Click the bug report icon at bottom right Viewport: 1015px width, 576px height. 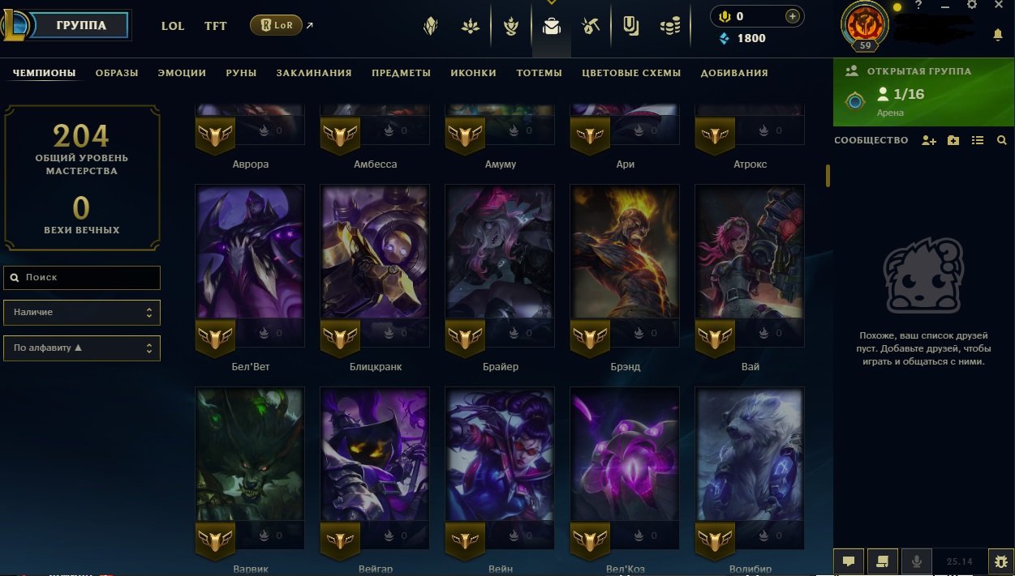click(1000, 561)
